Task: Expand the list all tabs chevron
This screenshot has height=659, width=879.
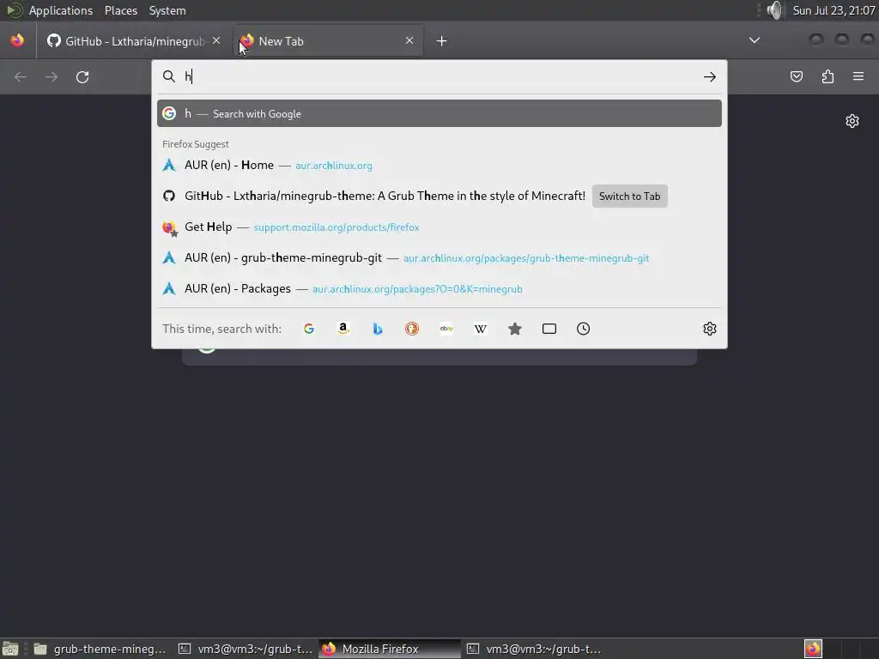Action: click(x=755, y=40)
